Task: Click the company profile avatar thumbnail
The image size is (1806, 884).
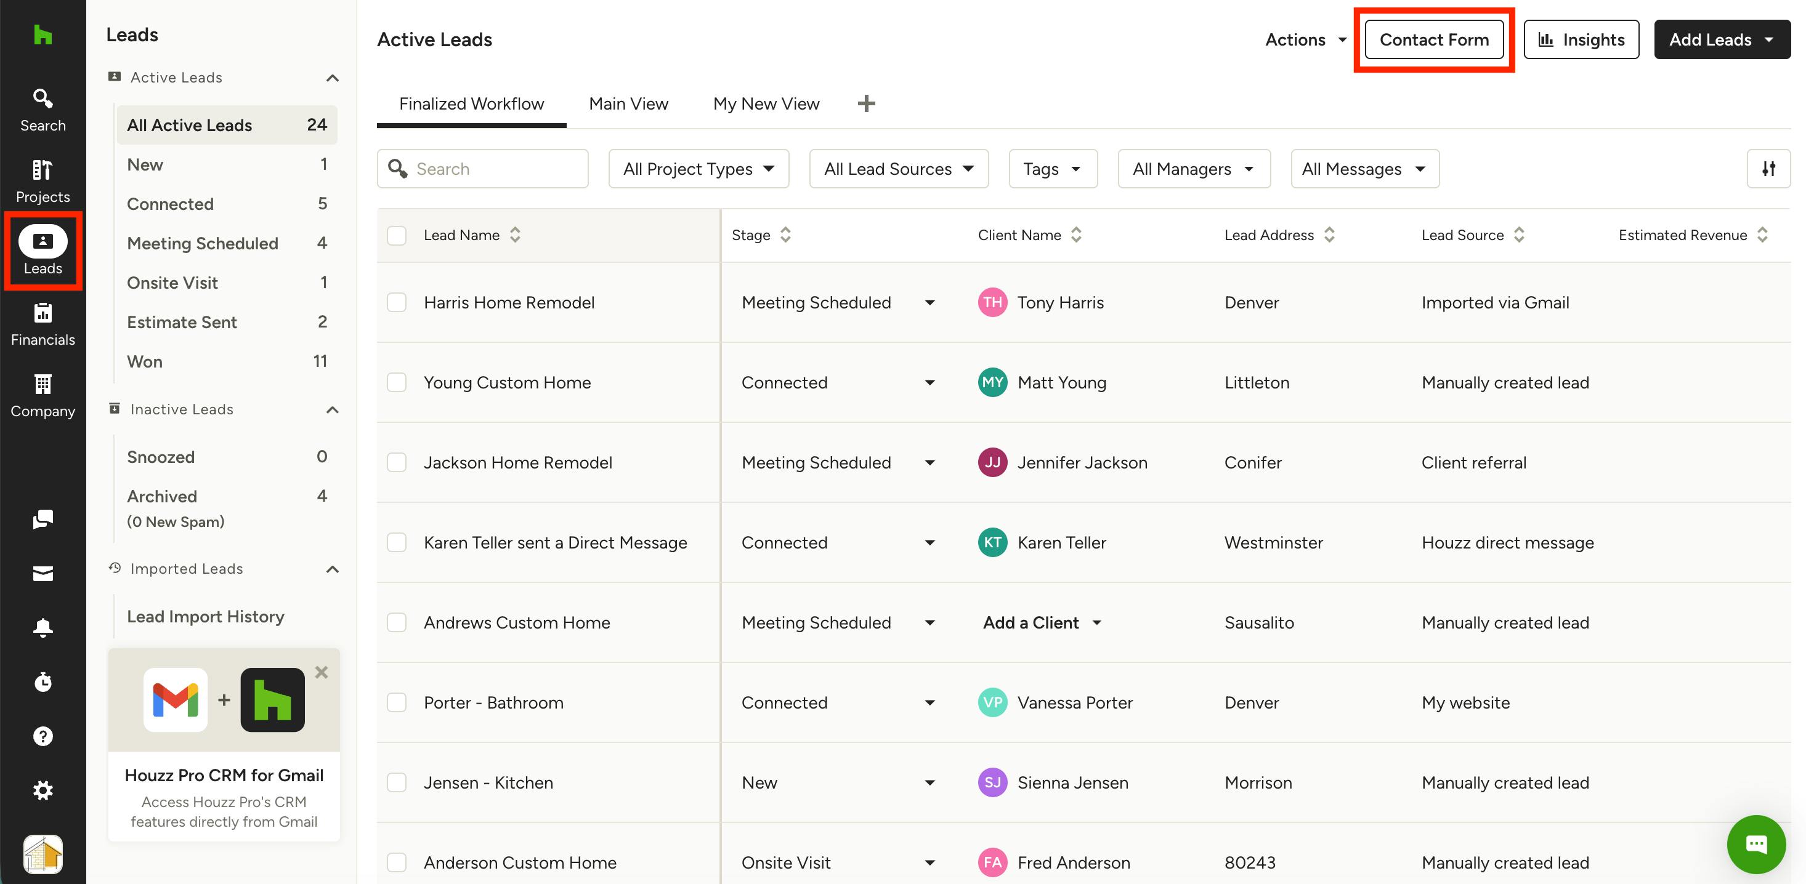Action: (43, 854)
